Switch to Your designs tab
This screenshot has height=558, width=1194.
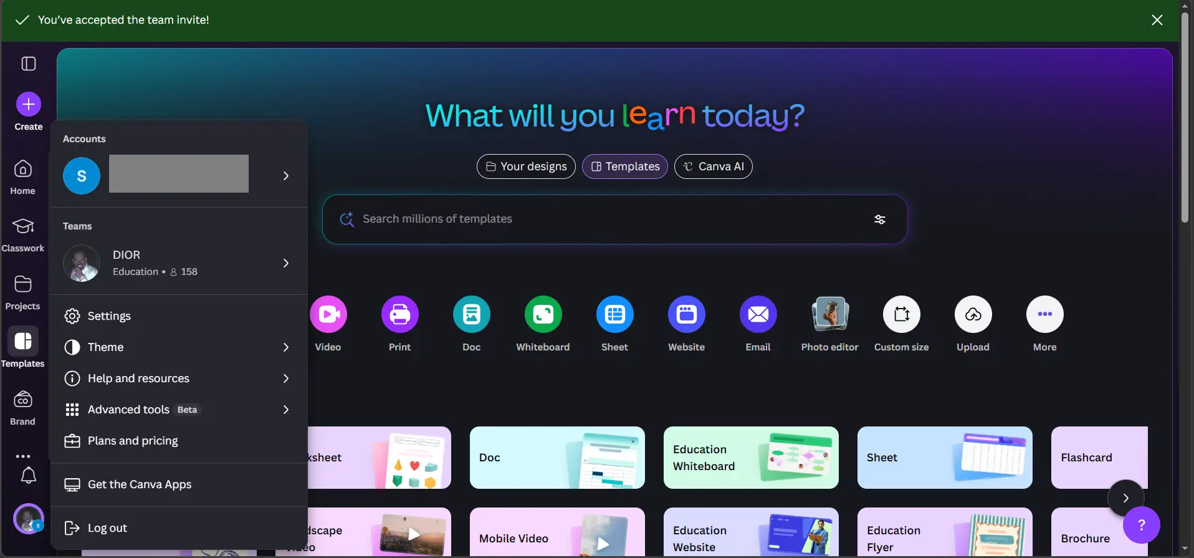(526, 166)
